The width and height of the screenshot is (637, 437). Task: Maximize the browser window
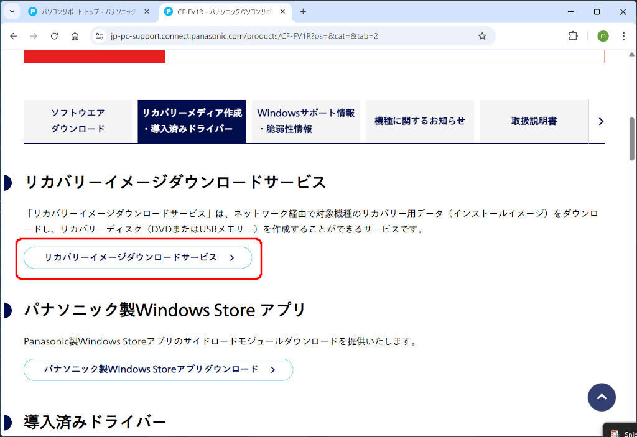597,12
